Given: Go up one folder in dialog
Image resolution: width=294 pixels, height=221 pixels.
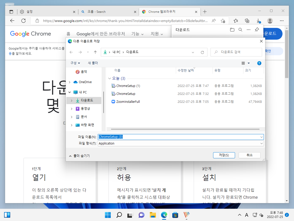Looking at the screenshot, I should 95,52.
